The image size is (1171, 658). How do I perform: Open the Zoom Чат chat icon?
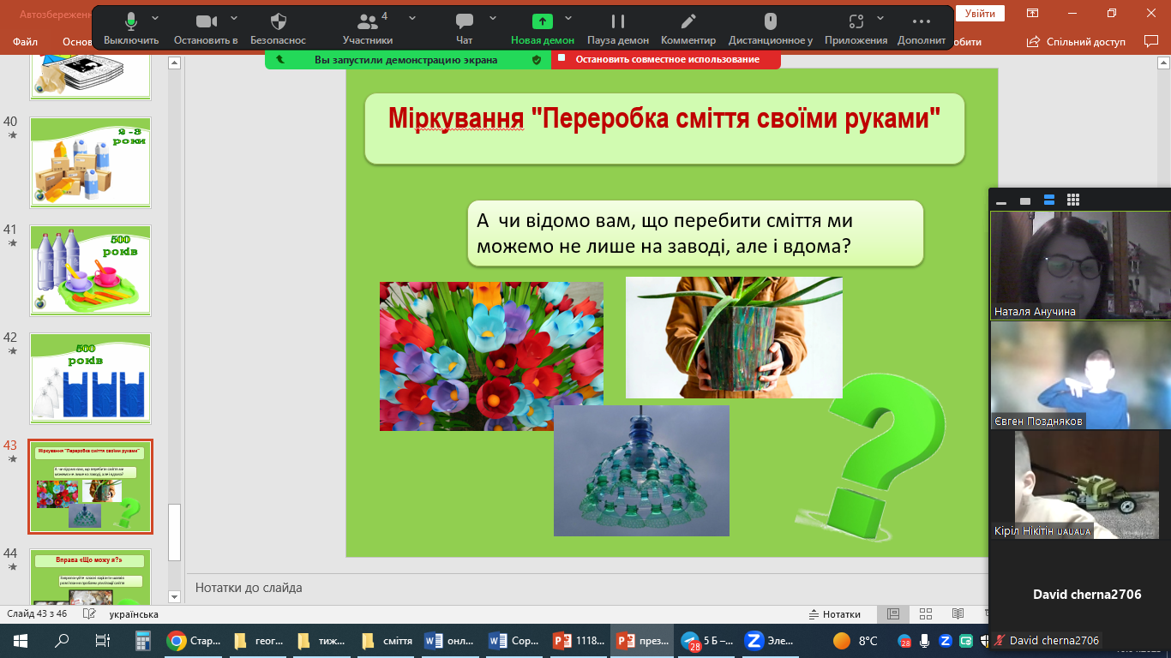[465, 22]
